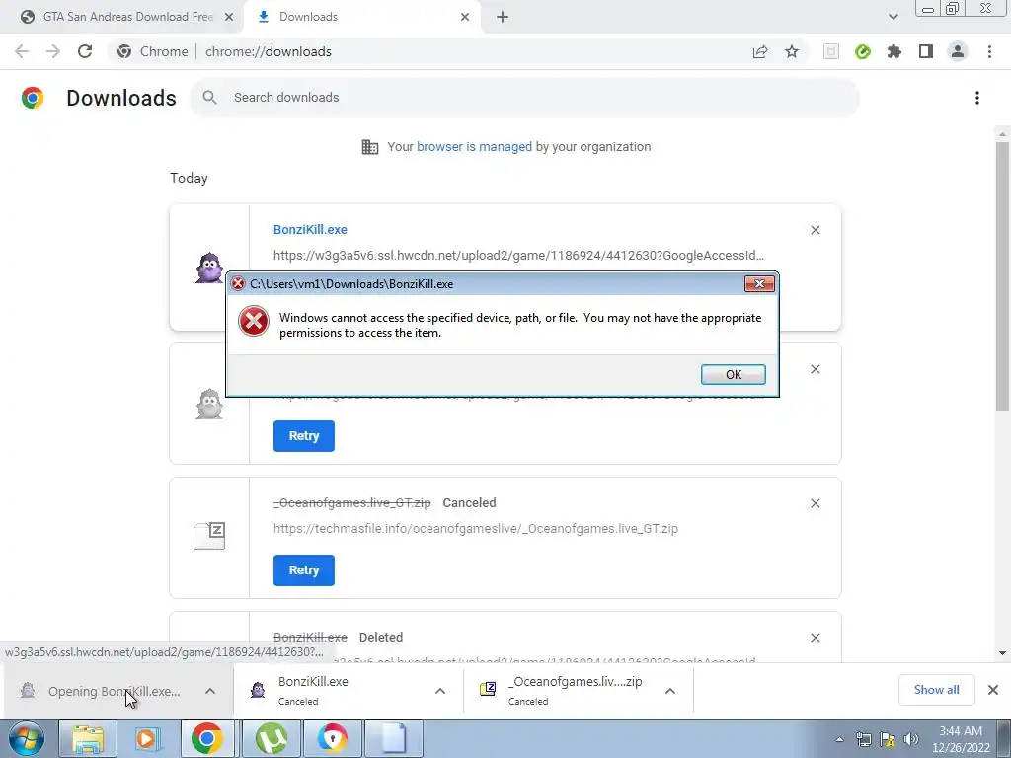The height and width of the screenshot is (758, 1011).
Task: Open Downloads page more actions menu
Action: click(x=977, y=98)
